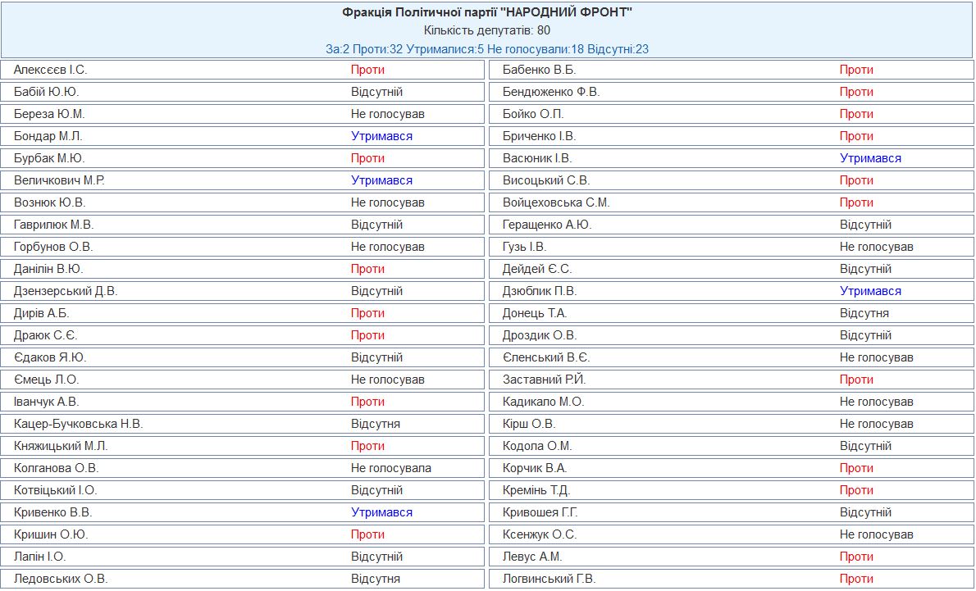Click the vote summary line in blue
976x591 pixels.
tap(487, 49)
